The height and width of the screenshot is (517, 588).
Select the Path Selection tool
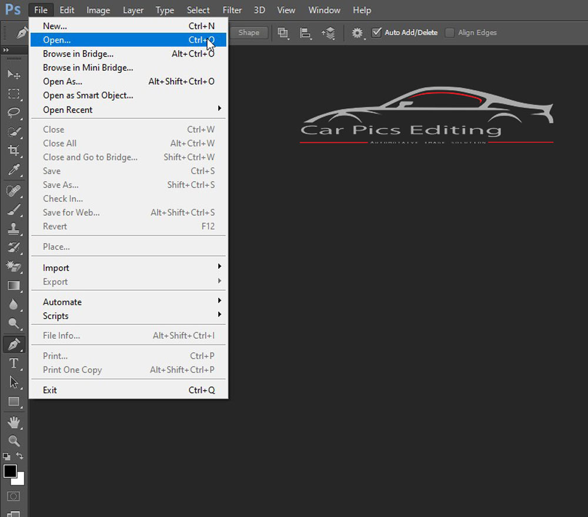14,382
